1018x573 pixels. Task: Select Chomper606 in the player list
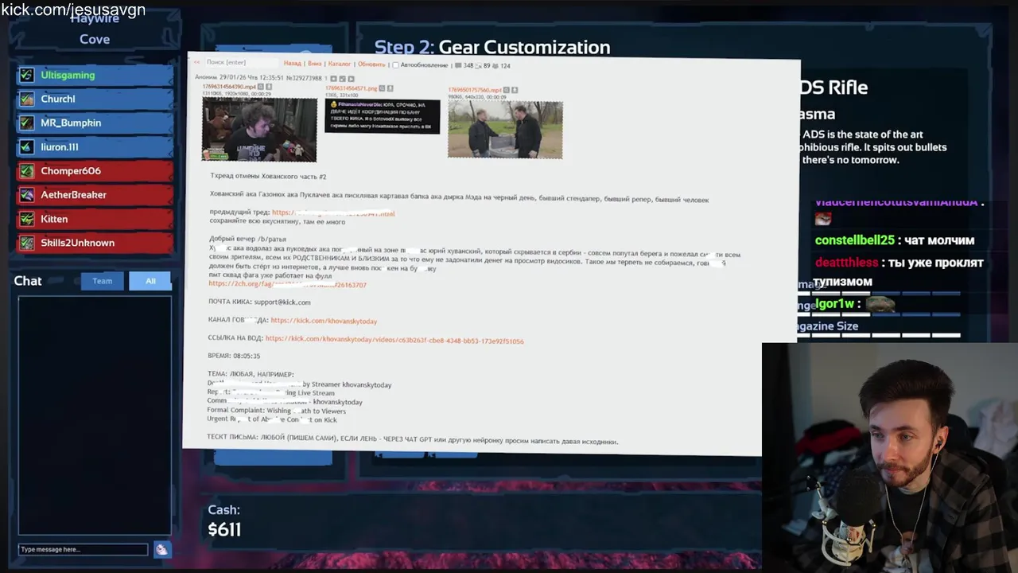pos(95,170)
